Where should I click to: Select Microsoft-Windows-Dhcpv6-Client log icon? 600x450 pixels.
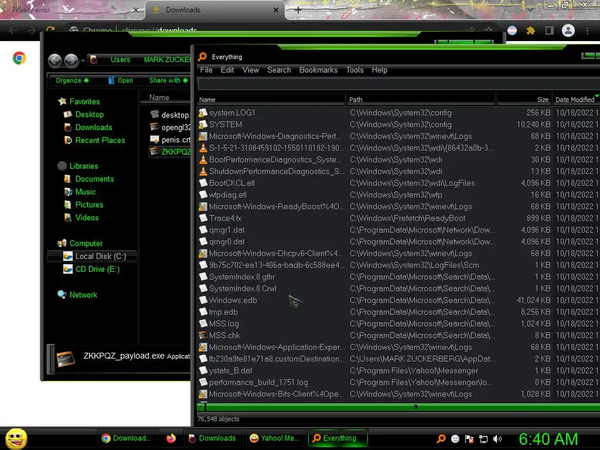pos(203,253)
